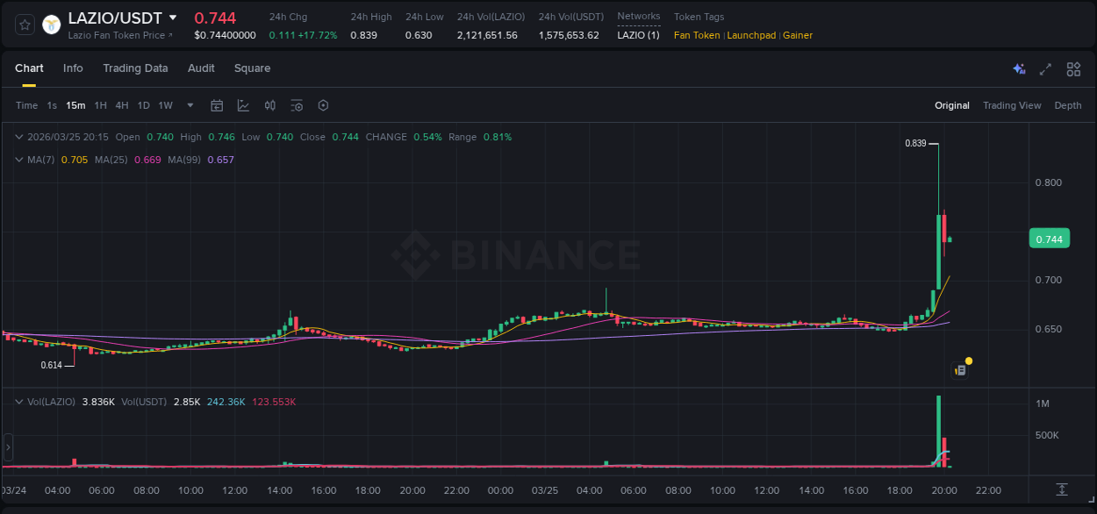Click the order visibility settings icon
Viewport: 1097px width, 514px height.
(x=297, y=105)
